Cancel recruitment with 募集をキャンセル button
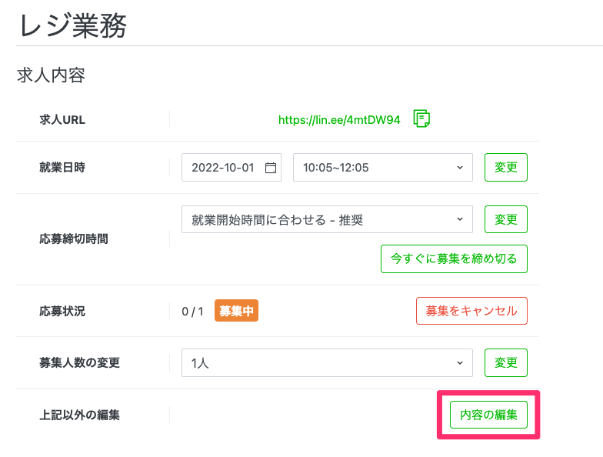603x457 pixels. pos(471,312)
